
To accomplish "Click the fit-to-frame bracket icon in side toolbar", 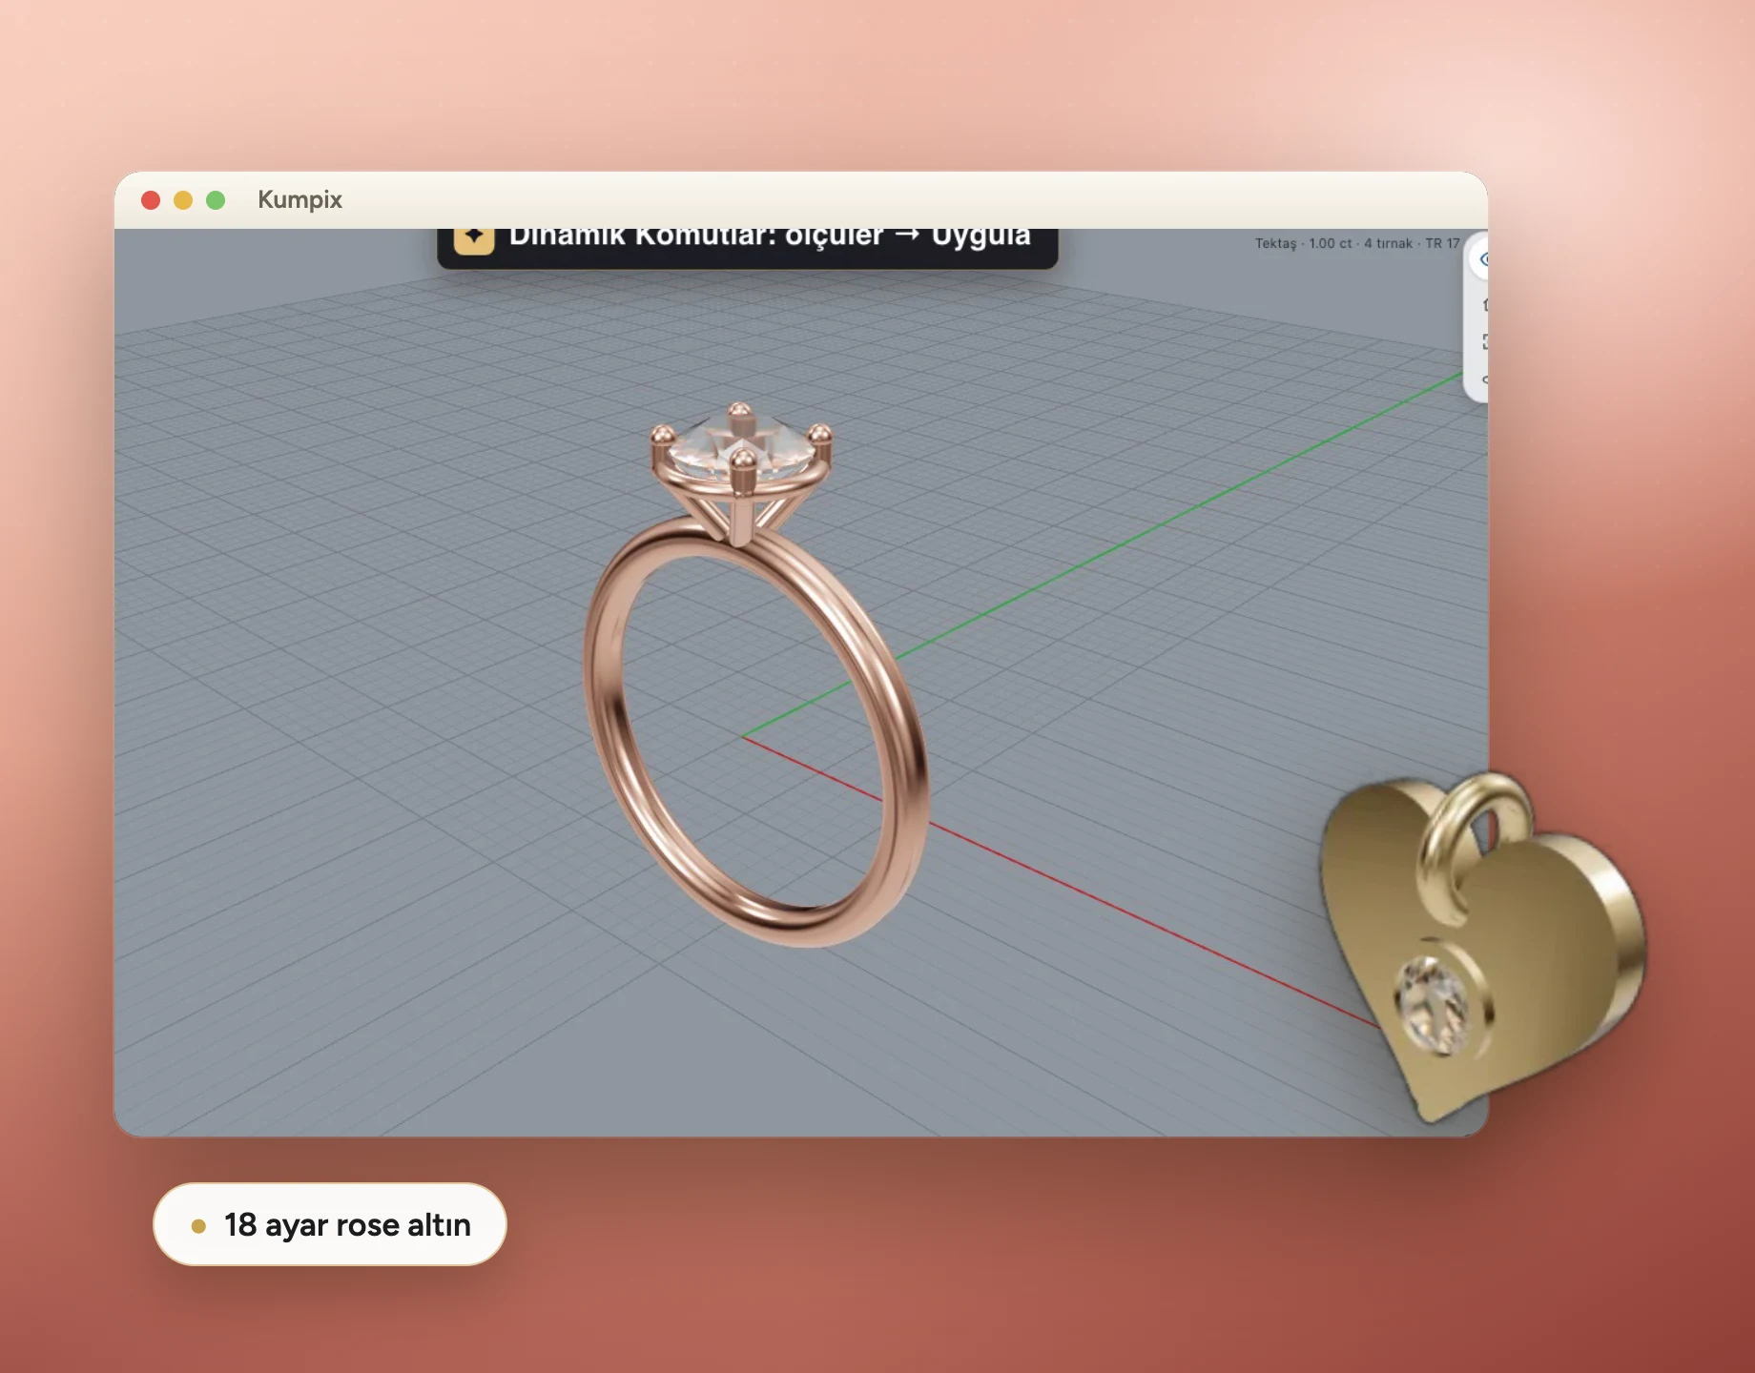I will (x=1485, y=341).
